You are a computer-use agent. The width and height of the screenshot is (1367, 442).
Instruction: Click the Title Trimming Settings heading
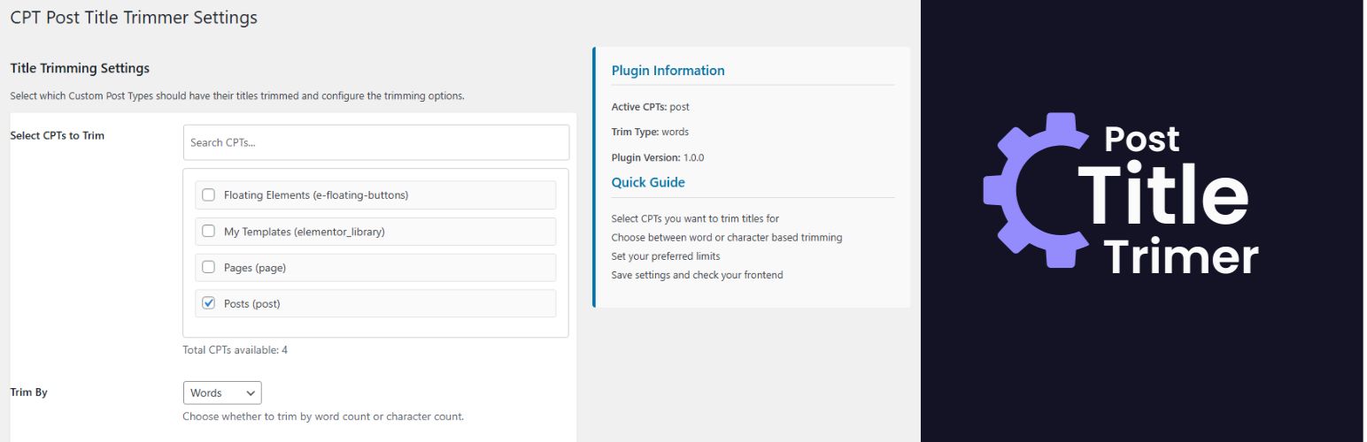[x=80, y=68]
